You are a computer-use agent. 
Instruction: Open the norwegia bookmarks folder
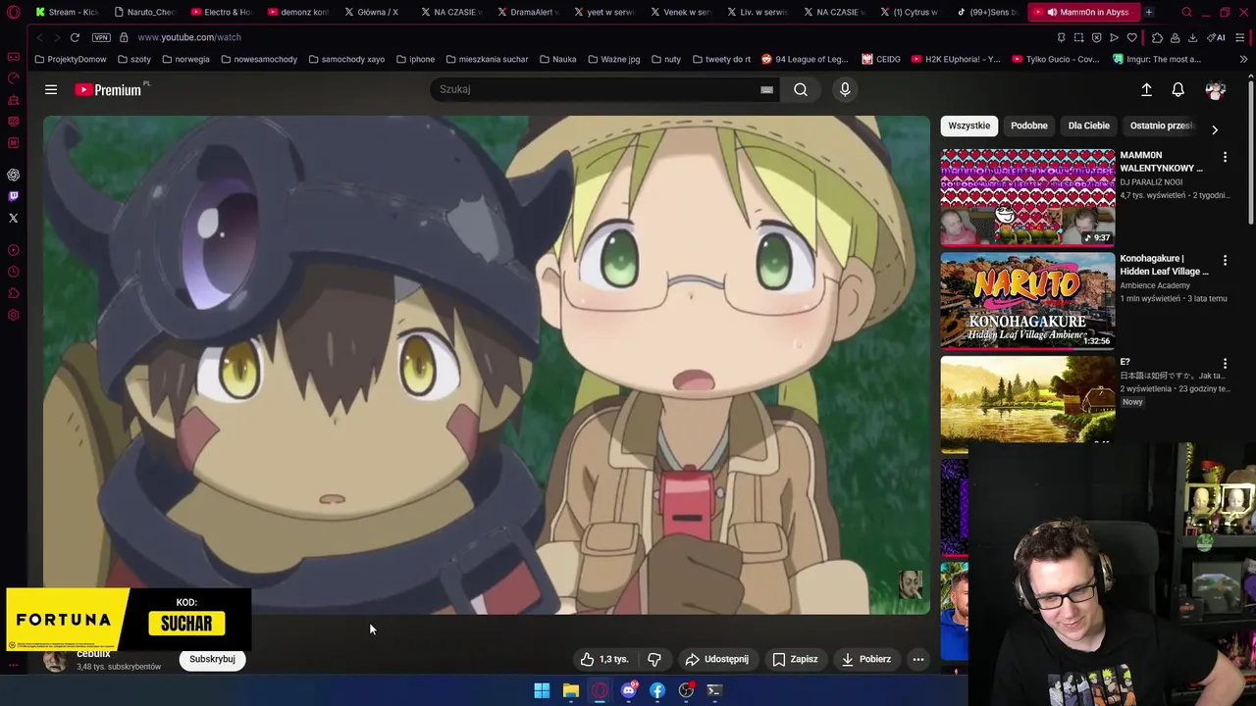[x=185, y=59]
